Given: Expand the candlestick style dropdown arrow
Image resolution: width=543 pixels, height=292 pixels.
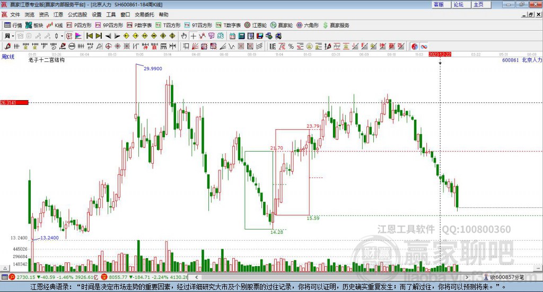Looking at the screenshot, I should click(x=62, y=36).
